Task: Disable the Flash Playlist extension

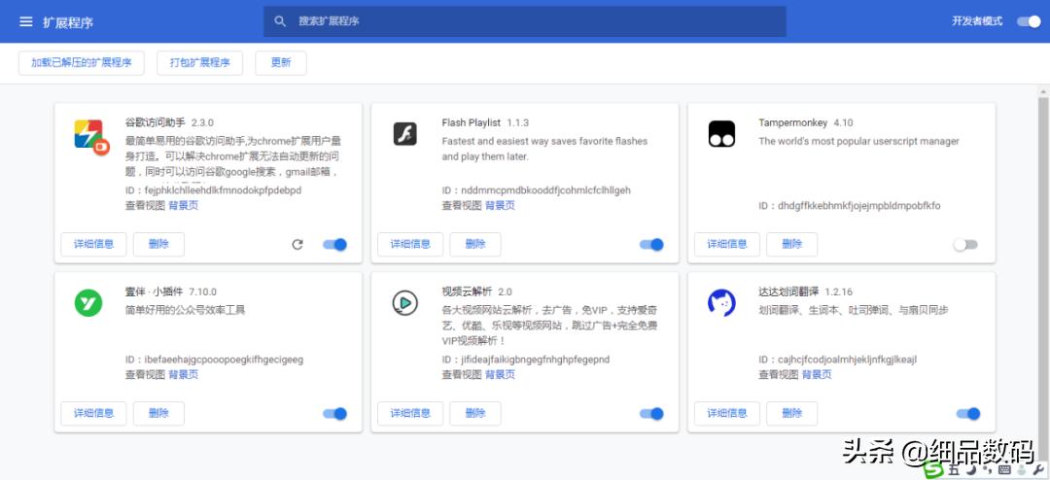Action: pos(651,244)
